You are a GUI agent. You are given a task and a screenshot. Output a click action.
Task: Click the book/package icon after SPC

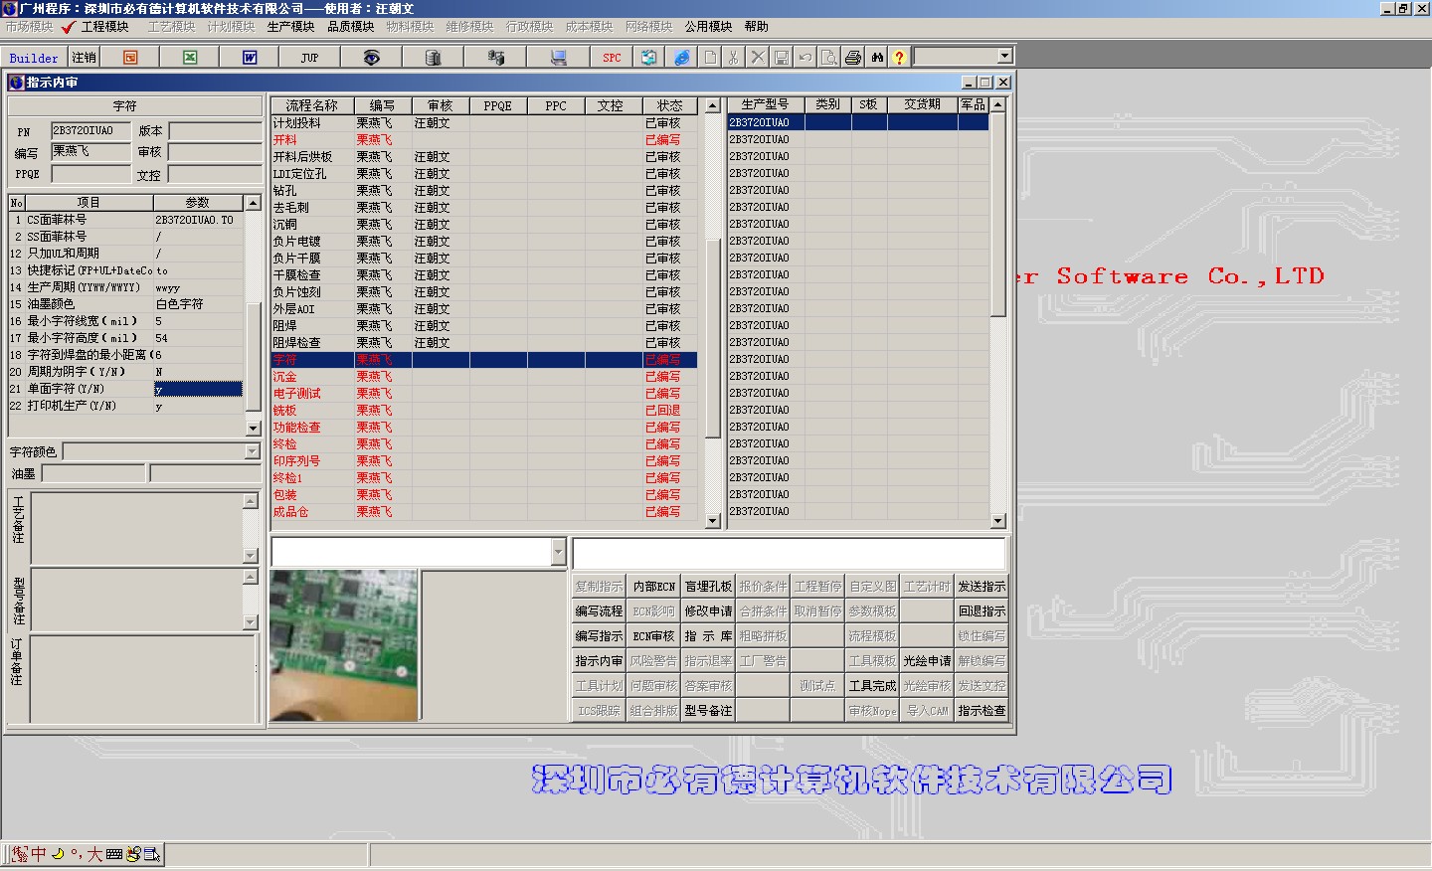648,58
